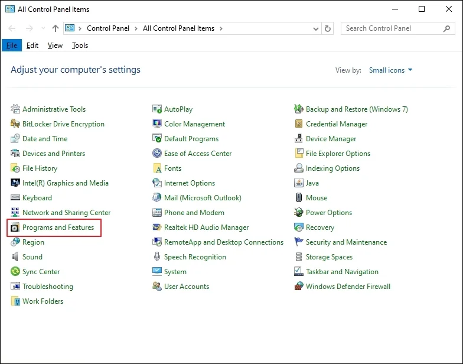The image size is (463, 364).
Task: Click the green Sync Center icon
Action: click(15, 272)
